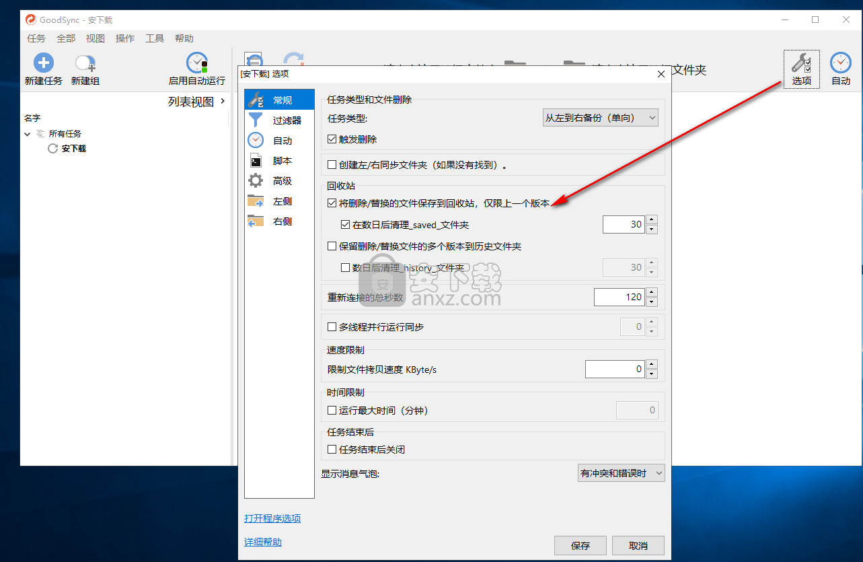The width and height of the screenshot is (863, 562).
Task: Open the 打开程序选项 link
Action: pyautogui.click(x=272, y=518)
